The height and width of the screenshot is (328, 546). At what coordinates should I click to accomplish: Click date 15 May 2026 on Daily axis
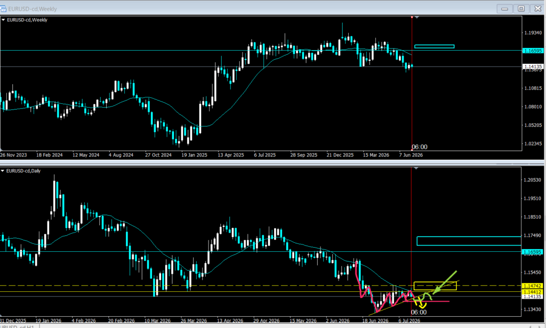point(303,321)
